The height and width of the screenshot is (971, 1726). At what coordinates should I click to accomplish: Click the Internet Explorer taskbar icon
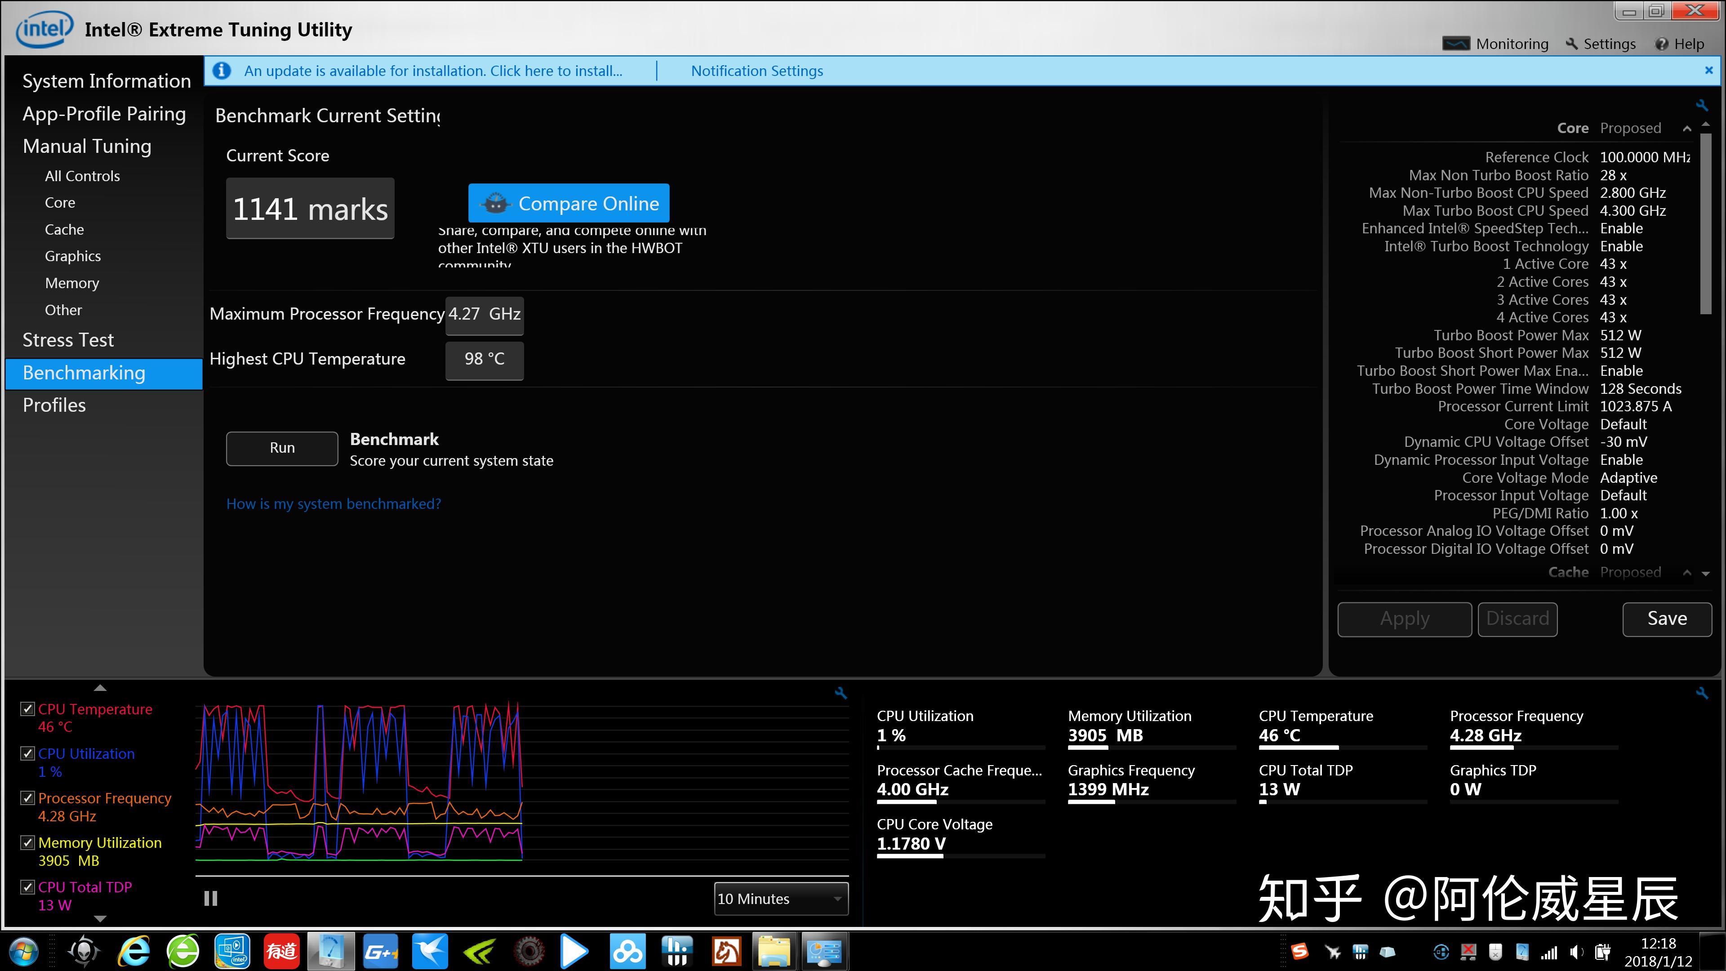pyautogui.click(x=134, y=951)
